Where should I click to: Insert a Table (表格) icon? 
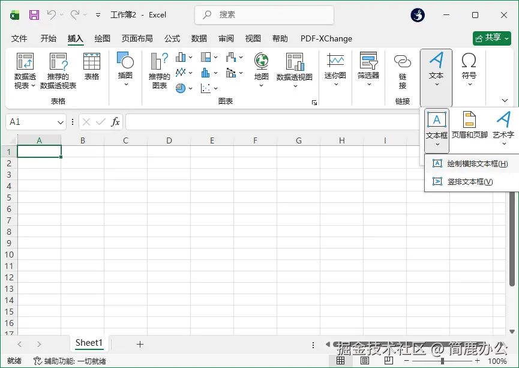(x=92, y=61)
